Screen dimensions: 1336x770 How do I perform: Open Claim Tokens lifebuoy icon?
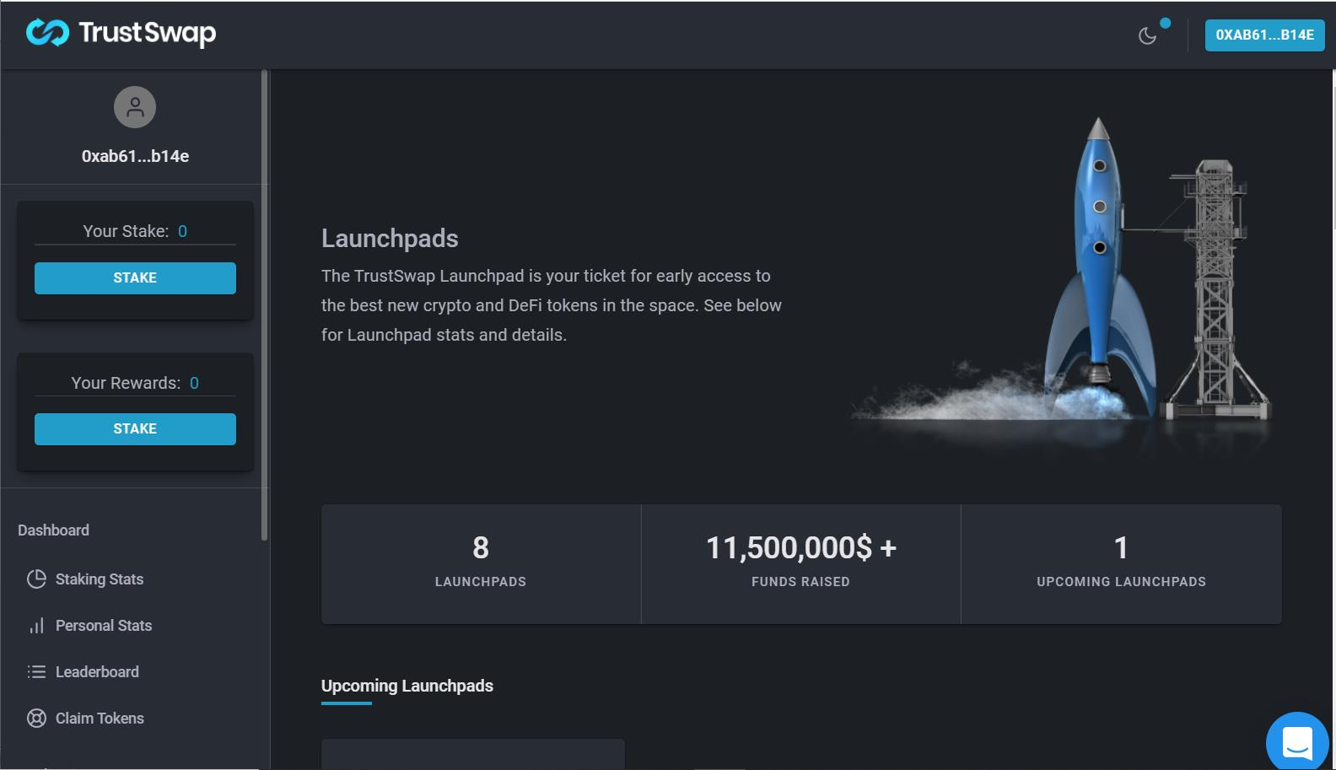point(36,718)
